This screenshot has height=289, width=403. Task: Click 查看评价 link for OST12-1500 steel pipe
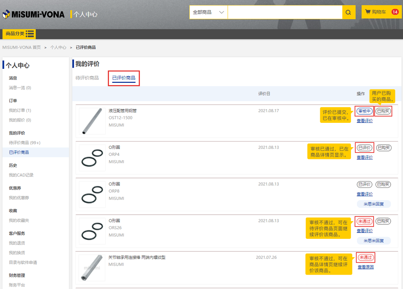(364, 121)
